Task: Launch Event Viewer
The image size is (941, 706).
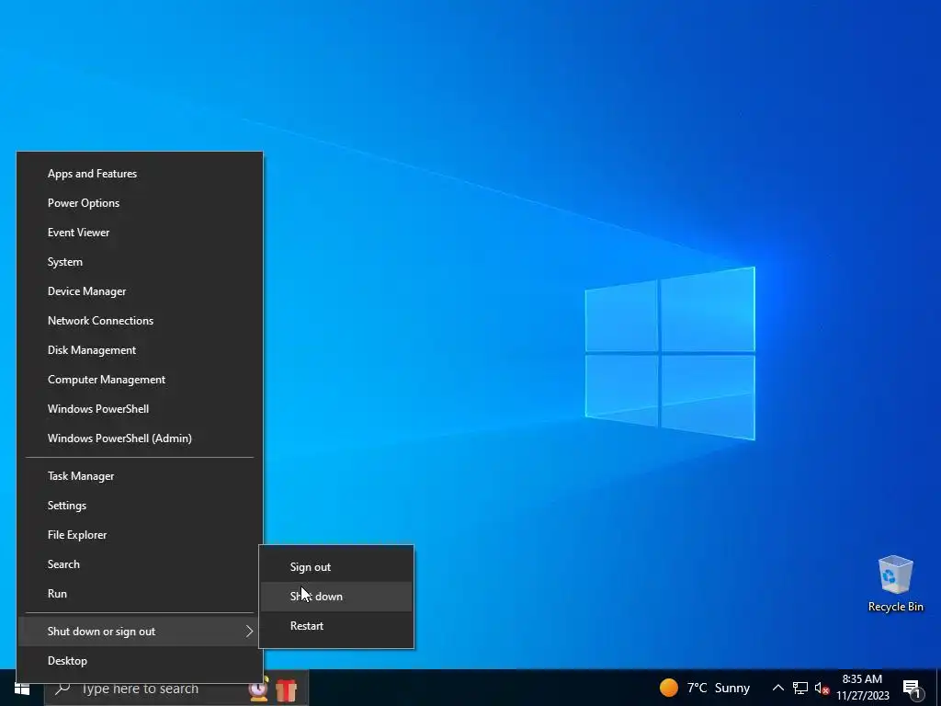Action: 140,233
